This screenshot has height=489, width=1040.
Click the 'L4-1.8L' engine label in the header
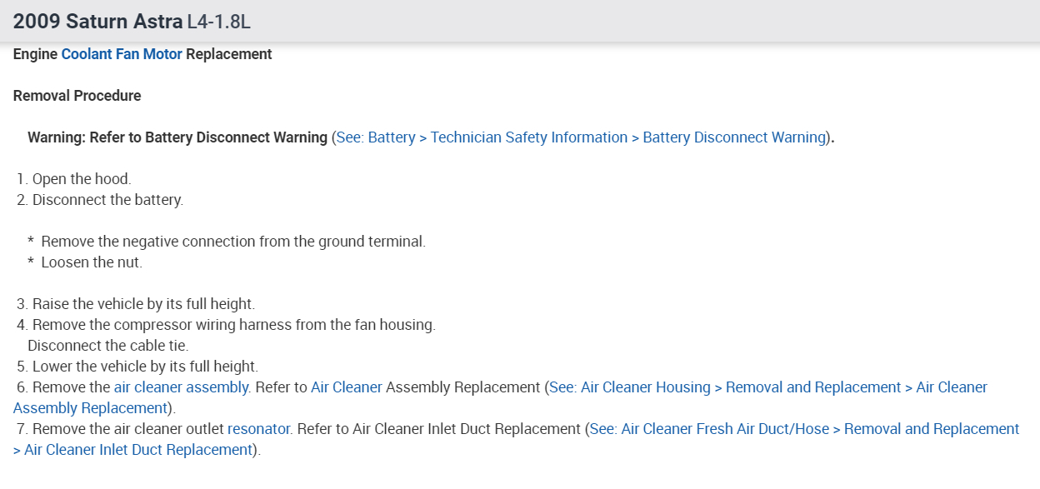click(219, 22)
